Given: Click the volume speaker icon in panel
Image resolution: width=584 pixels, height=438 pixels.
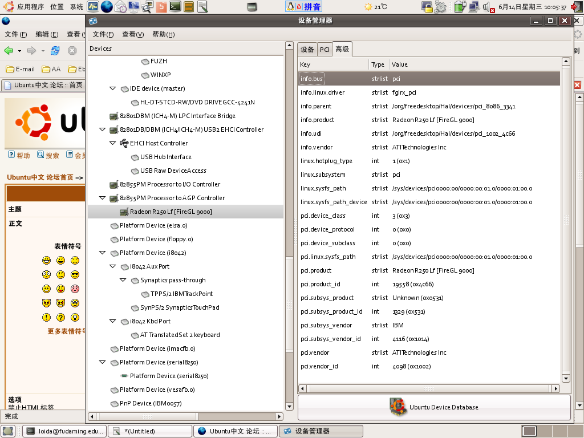Looking at the screenshot, I should pos(488,7).
